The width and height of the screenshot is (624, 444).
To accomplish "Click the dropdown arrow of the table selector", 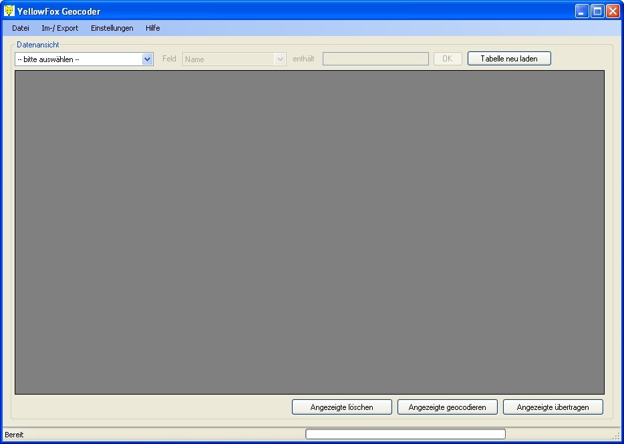I will (x=147, y=59).
